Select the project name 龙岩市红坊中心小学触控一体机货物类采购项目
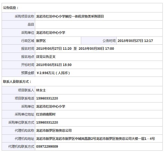This screenshot has width=164, height=152. pos(70,16)
